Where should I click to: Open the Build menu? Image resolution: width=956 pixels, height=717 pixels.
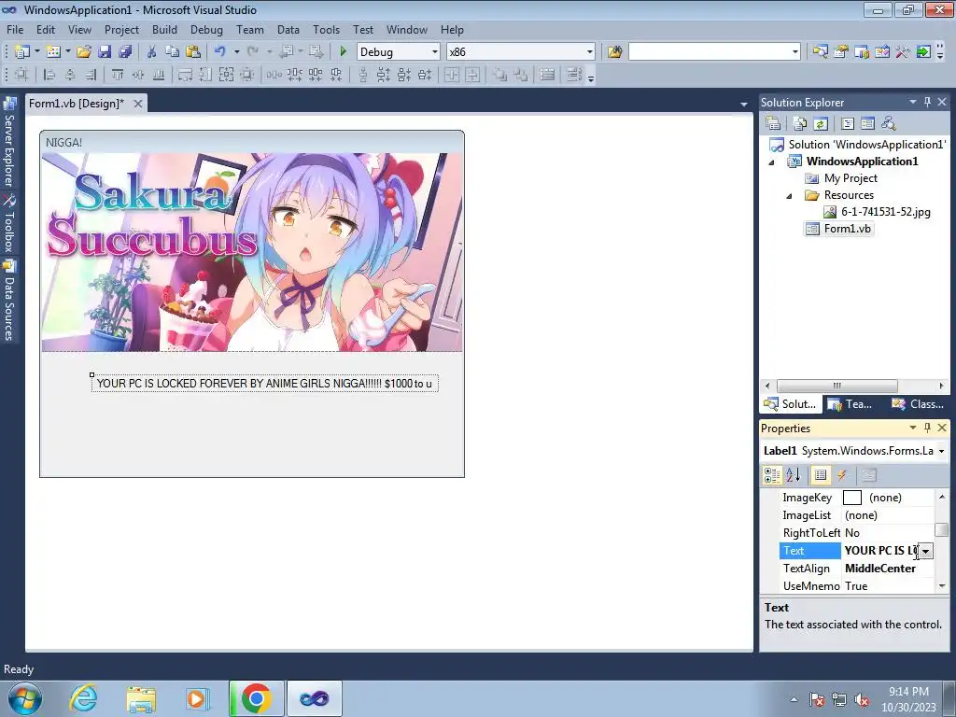(164, 29)
